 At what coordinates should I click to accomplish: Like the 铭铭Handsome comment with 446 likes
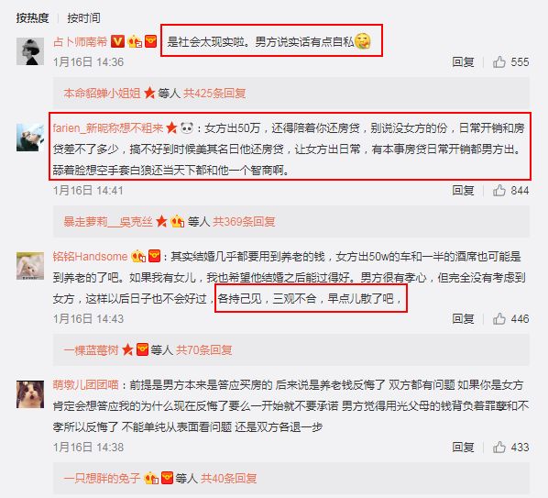(x=499, y=318)
